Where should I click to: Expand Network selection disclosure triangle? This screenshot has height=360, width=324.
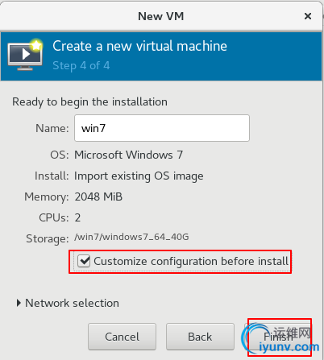point(19,303)
